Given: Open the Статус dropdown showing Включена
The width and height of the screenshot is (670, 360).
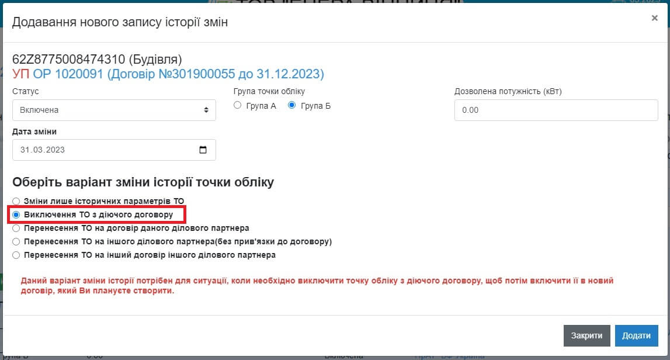Looking at the screenshot, I should (x=114, y=110).
